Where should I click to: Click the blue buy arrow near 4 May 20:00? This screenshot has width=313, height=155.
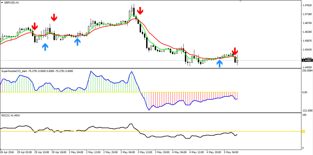pos(219,63)
